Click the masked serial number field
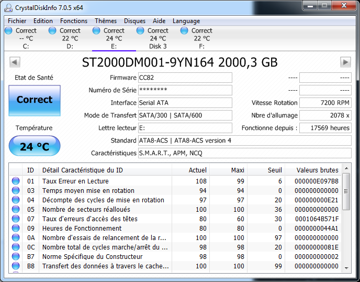Screen dimensions: 360x282 pos(185,90)
